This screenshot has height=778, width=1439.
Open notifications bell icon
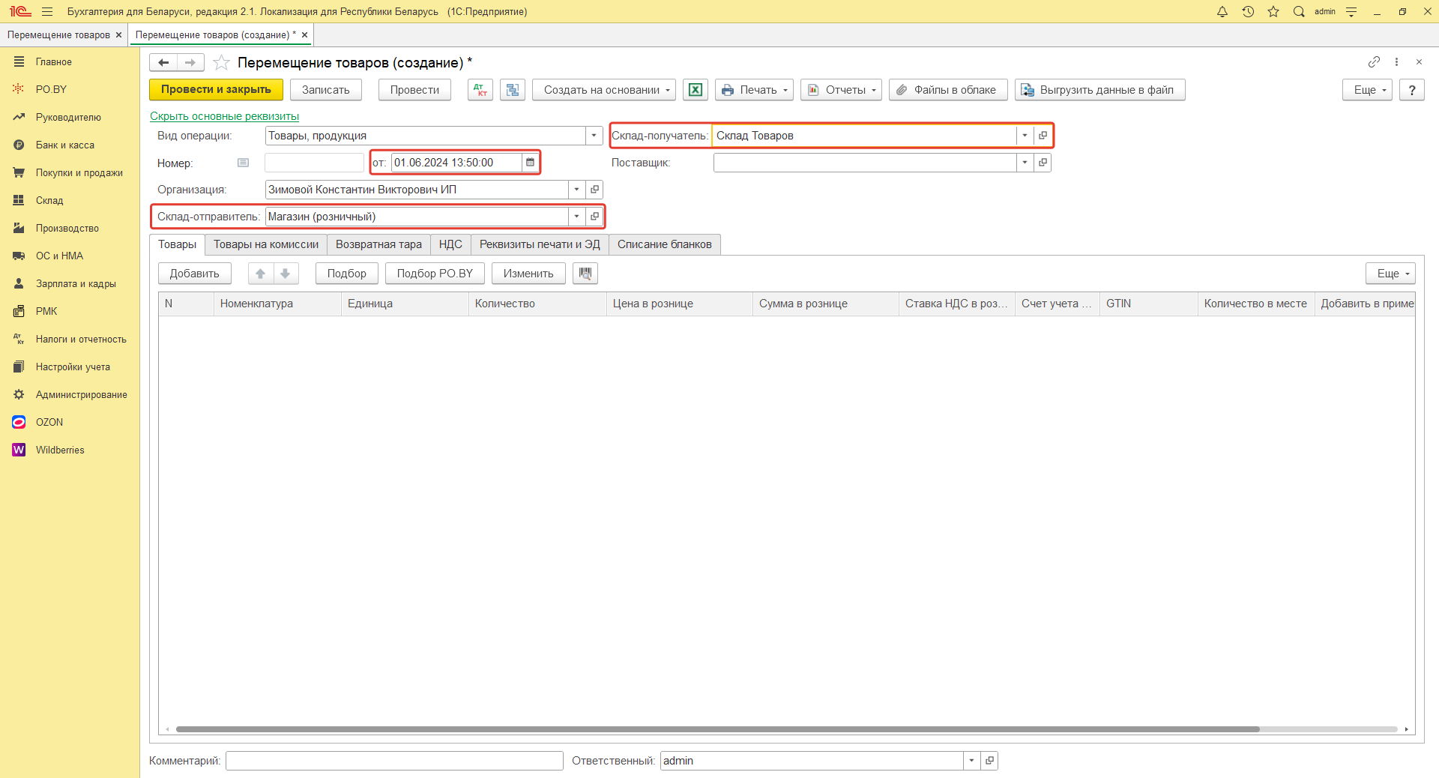click(1222, 11)
